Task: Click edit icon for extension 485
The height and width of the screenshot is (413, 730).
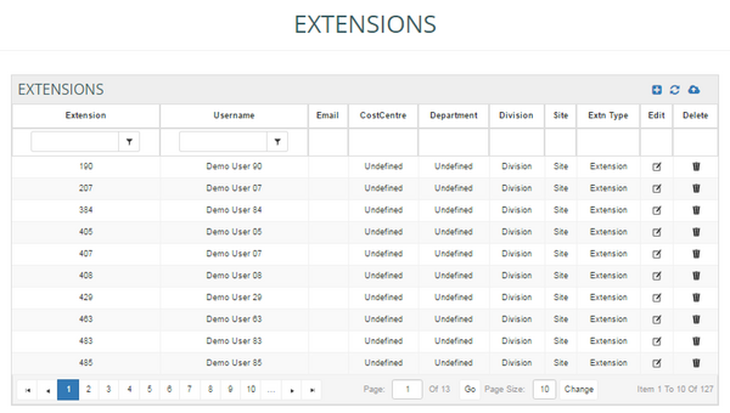Action: click(x=657, y=363)
